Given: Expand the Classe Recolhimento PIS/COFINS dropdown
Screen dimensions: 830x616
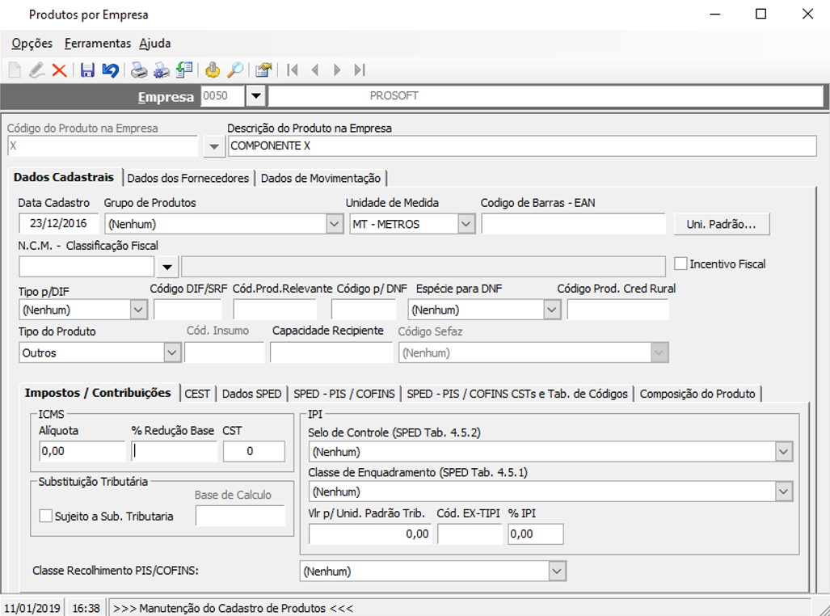Looking at the screenshot, I should click(x=557, y=571).
